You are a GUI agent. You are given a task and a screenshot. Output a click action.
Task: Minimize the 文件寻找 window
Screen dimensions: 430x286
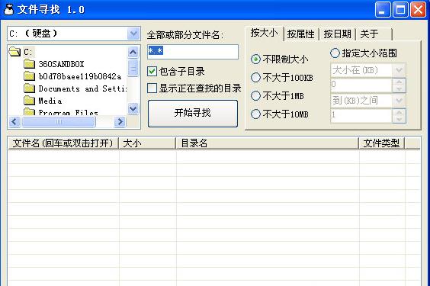(x=383, y=10)
